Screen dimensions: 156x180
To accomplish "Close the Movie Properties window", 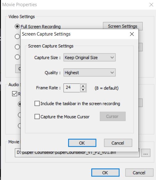I will [151, 5].
